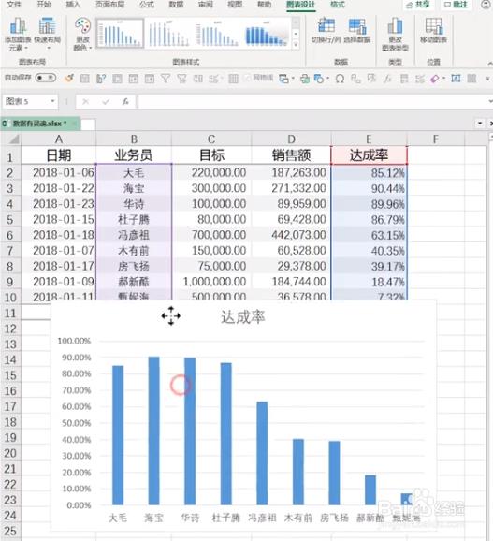Screen dimensions: 493x541
Task: Switch to the Insert tab
Action: click(x=73, y=5)
